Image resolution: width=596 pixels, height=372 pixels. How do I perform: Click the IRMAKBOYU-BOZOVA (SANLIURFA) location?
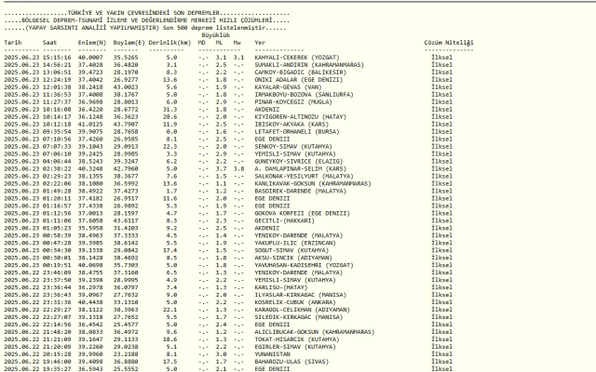[x=303, y=92]
